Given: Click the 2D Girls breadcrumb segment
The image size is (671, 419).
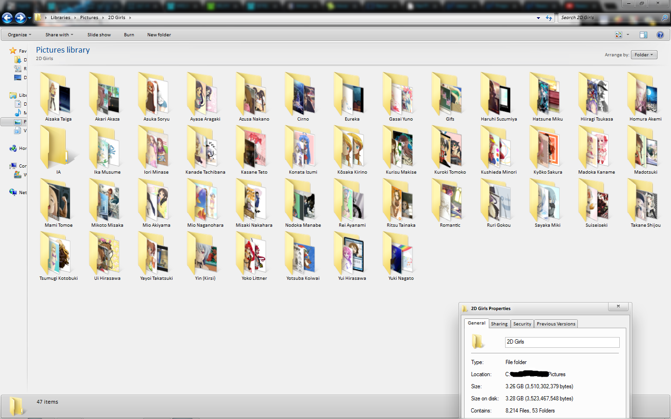Looking at the screenshot, I should [116, 18].
